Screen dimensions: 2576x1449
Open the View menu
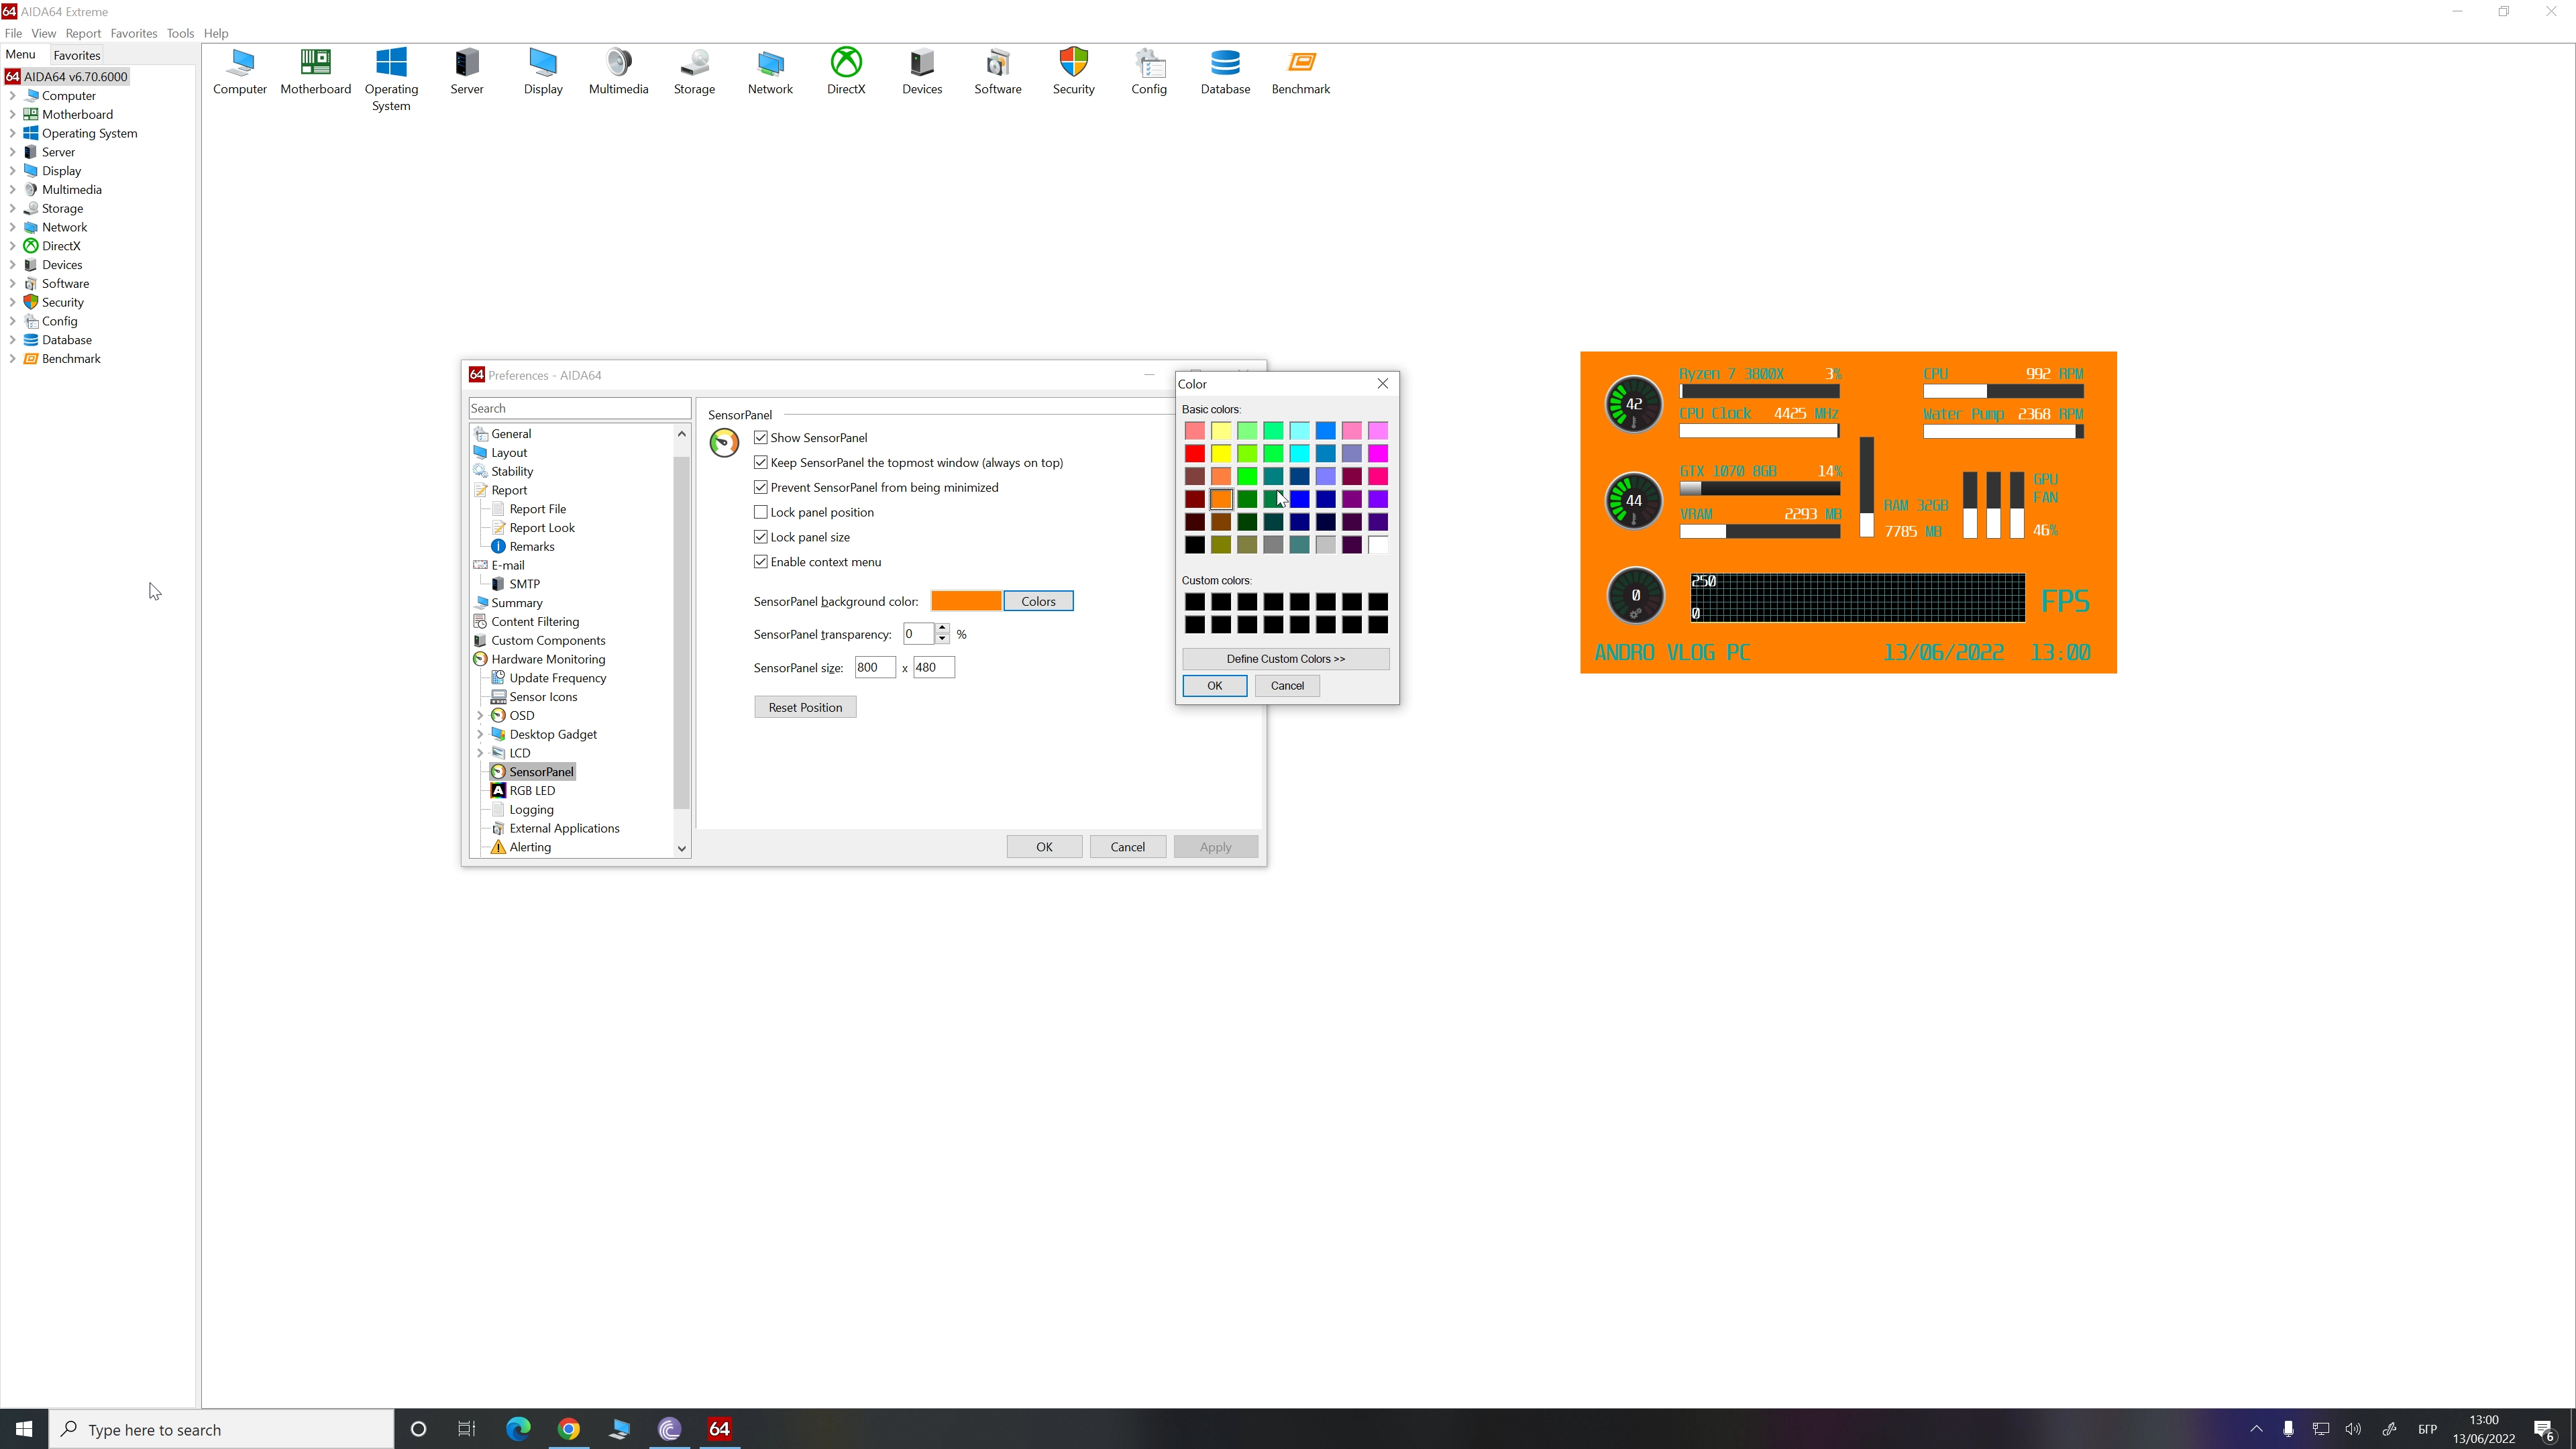43,33
